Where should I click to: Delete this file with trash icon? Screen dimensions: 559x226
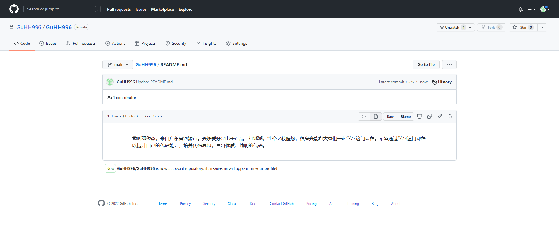coord(450,116)
